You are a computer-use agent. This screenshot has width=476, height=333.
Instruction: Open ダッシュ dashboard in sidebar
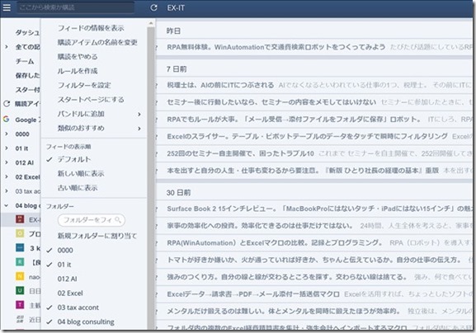pyautogui.click(x=27, y=32)
